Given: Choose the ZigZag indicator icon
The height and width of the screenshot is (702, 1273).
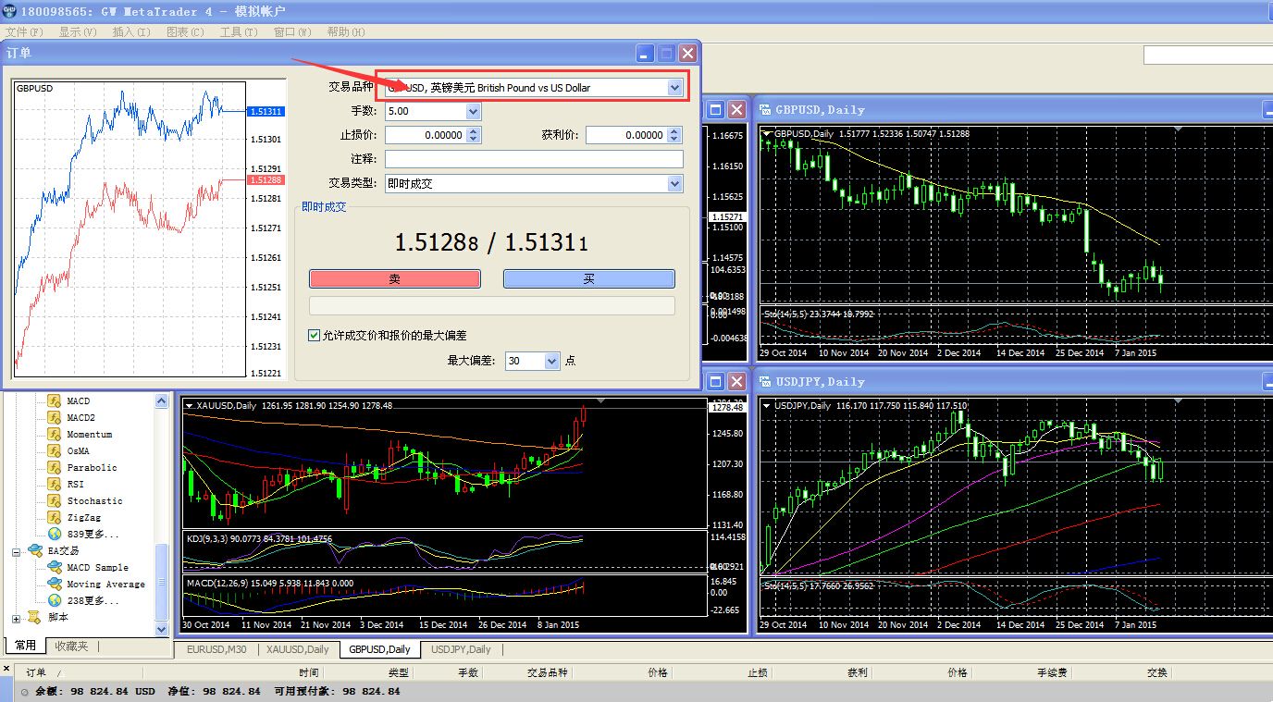Looking at the screenshot, I should click(x=54, y=518).
